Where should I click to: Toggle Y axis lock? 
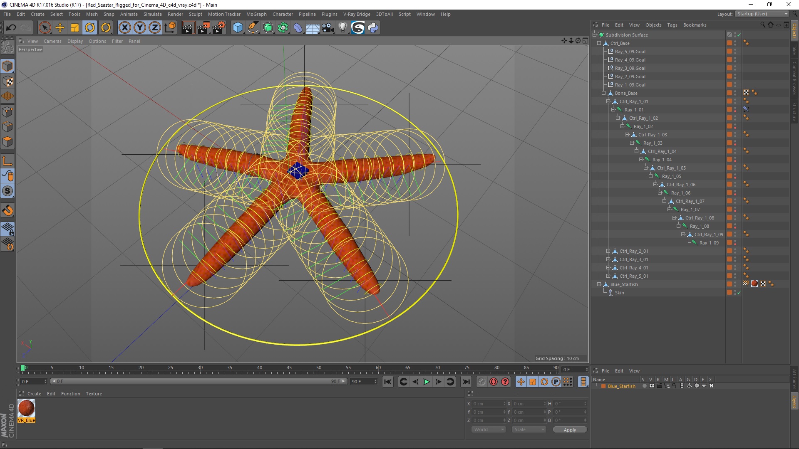pos(140,28)
